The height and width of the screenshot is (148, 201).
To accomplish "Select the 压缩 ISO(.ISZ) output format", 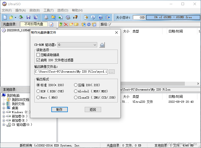I will click(x=76, y=85).
